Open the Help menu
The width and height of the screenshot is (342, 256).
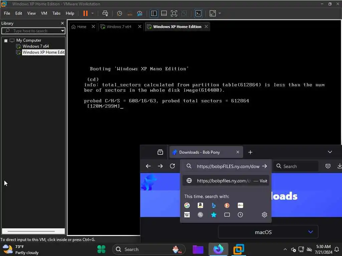point(70,13)
